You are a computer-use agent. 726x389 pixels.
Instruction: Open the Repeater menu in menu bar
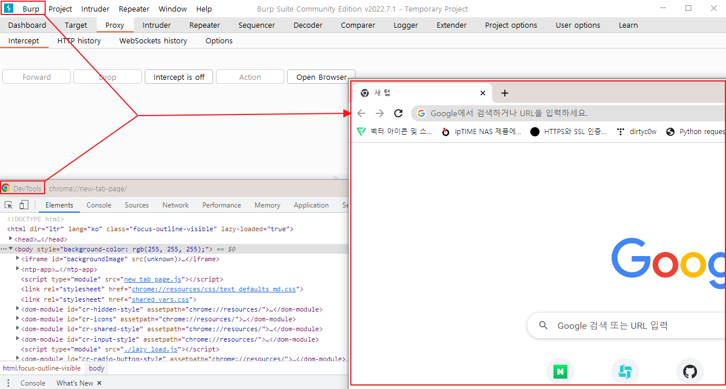tap(134, 9)
